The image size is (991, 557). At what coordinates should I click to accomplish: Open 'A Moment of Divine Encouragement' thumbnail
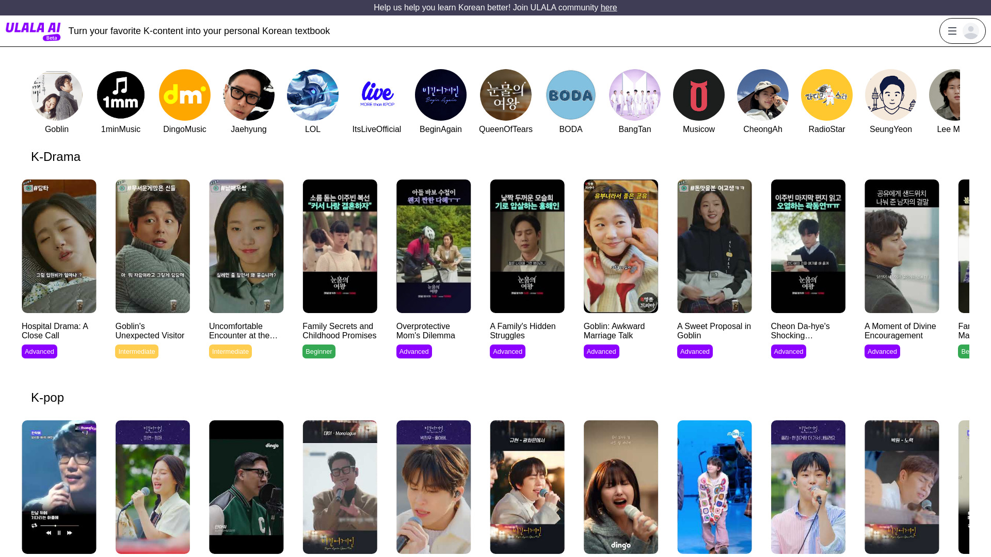tap(902, 246)
